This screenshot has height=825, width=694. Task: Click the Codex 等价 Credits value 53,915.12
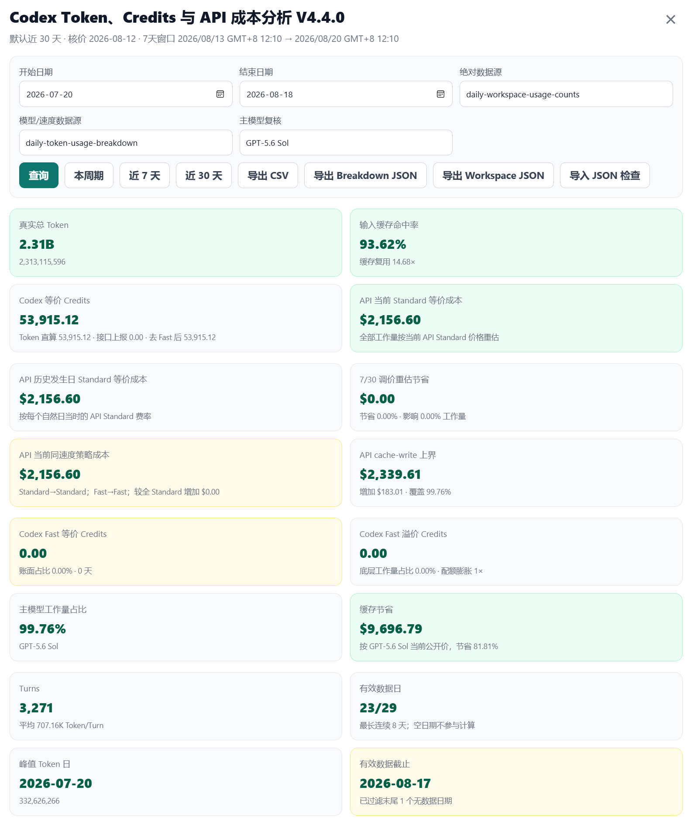click(x=49, y=320)
